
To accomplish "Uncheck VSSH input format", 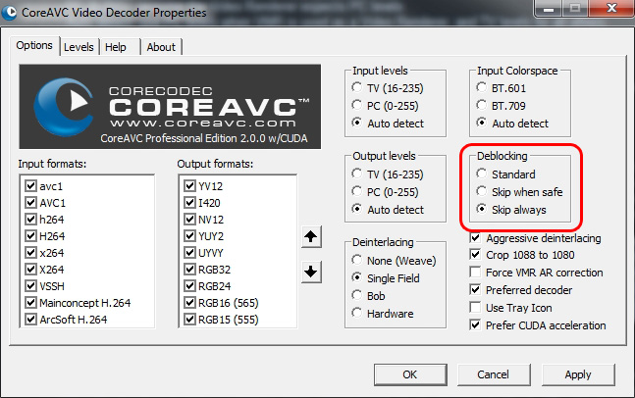I will (30, 286).
